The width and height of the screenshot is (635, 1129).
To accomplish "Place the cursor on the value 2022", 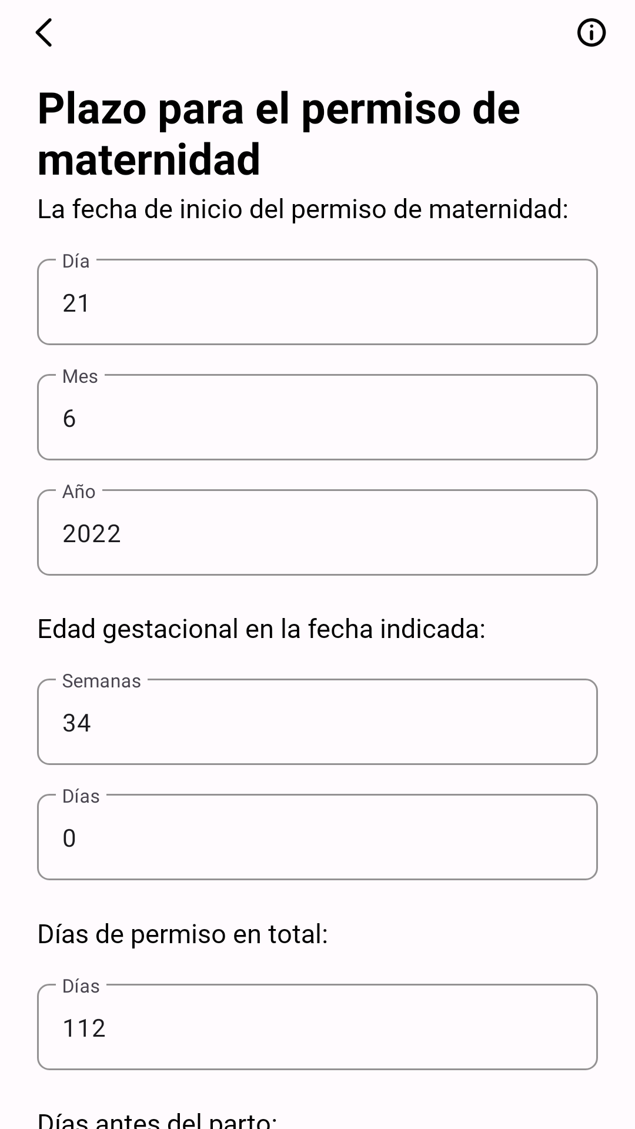I will [x=92, y=534].
